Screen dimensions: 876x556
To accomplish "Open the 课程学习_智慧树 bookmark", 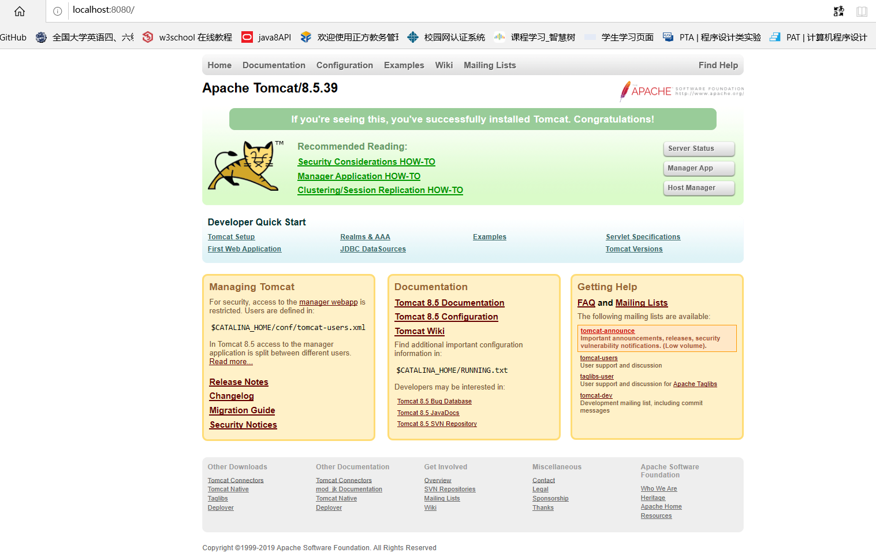I will click(x=535, y=38).
